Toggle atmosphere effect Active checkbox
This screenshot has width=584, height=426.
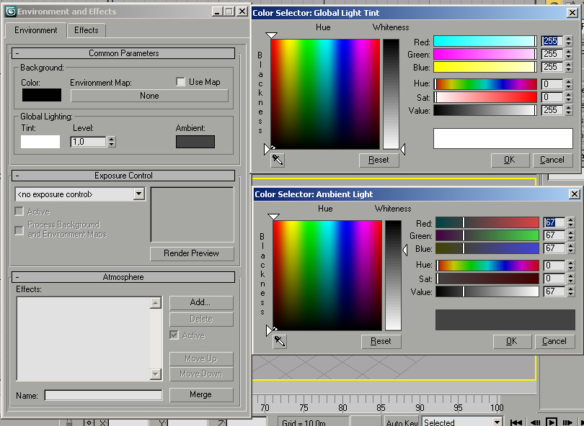tap(174, 335)
